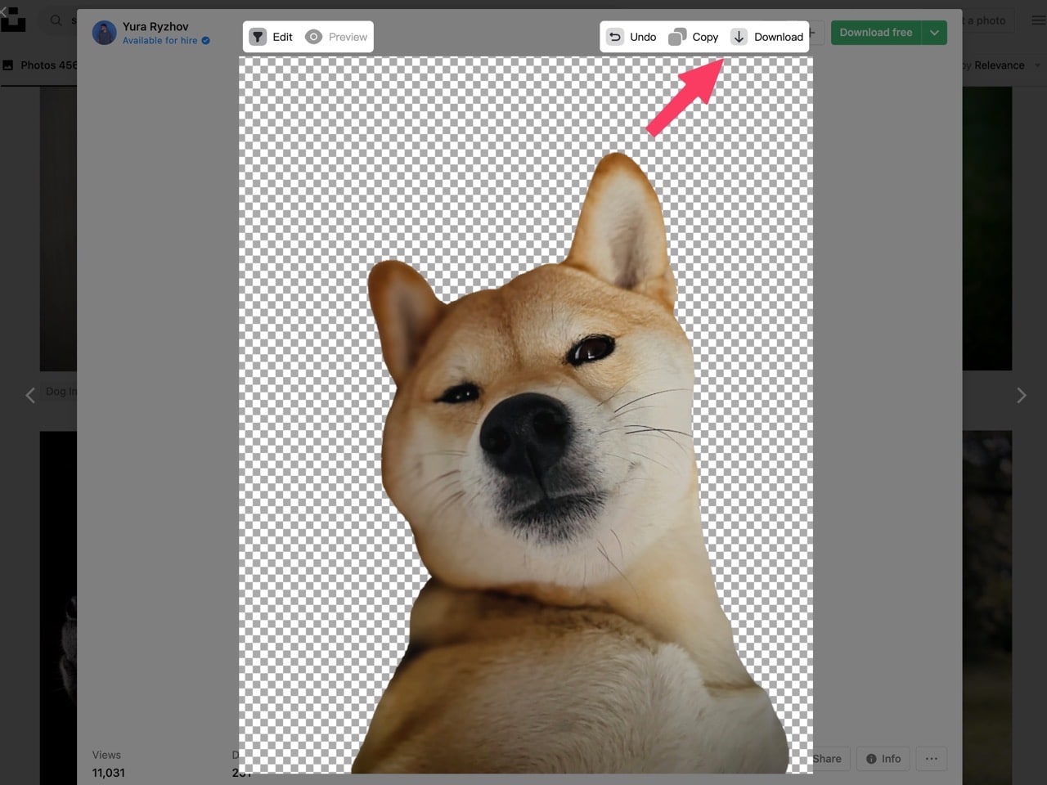The height and width of the screenshot is (785, 1047).
Task: Open Yura Ryzhov's profile avatar
Action: pos(104,33)
